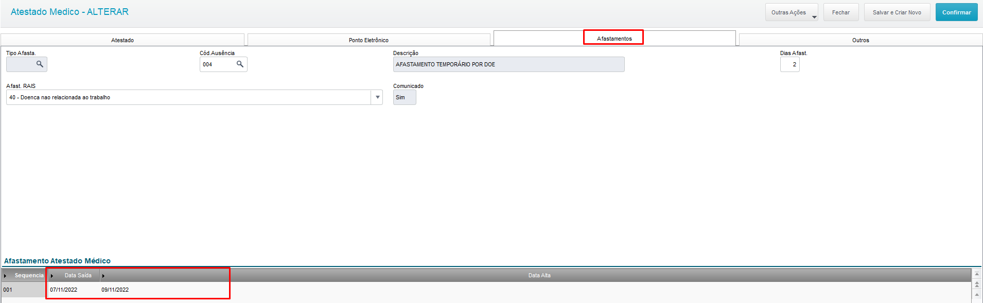
Task: Select the sequence cell 001
Action: (x=24, y=290)
